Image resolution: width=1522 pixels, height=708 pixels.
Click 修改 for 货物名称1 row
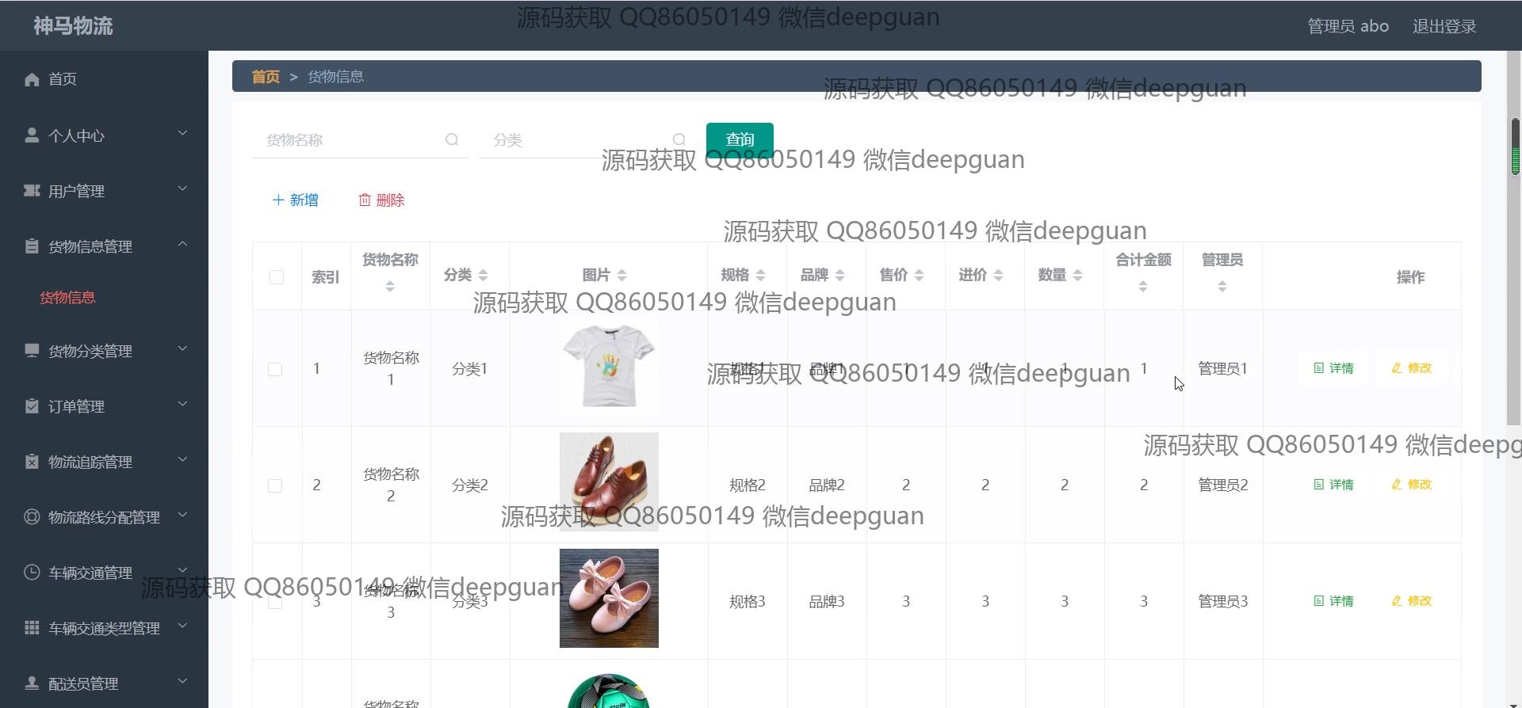tap(1412, 368)
